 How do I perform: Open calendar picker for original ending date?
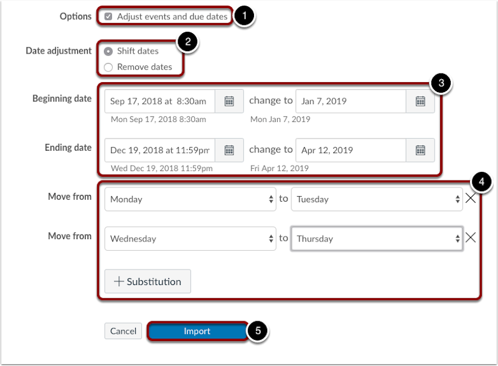coord(229,149)
